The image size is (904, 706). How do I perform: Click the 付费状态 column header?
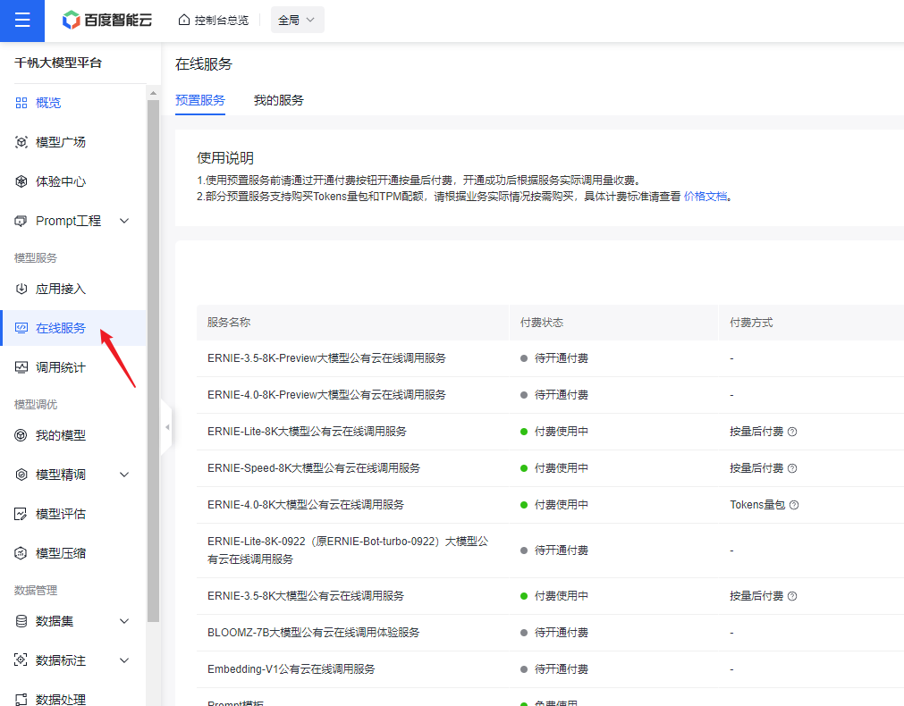coord(541,322)
